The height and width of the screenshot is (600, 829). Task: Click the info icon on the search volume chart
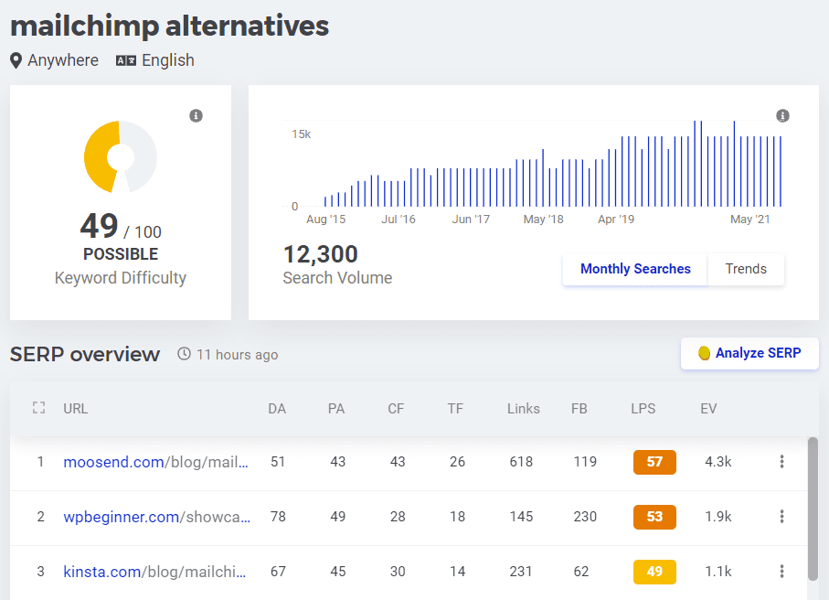point(782,116)
